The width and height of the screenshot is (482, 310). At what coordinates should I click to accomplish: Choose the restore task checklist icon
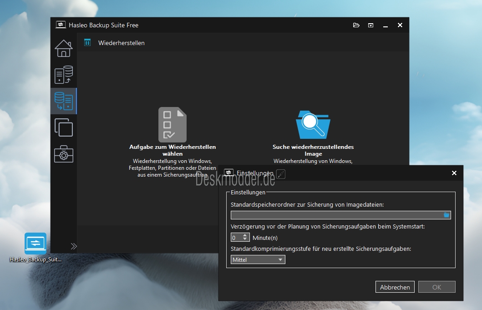[x=173, y=125]
